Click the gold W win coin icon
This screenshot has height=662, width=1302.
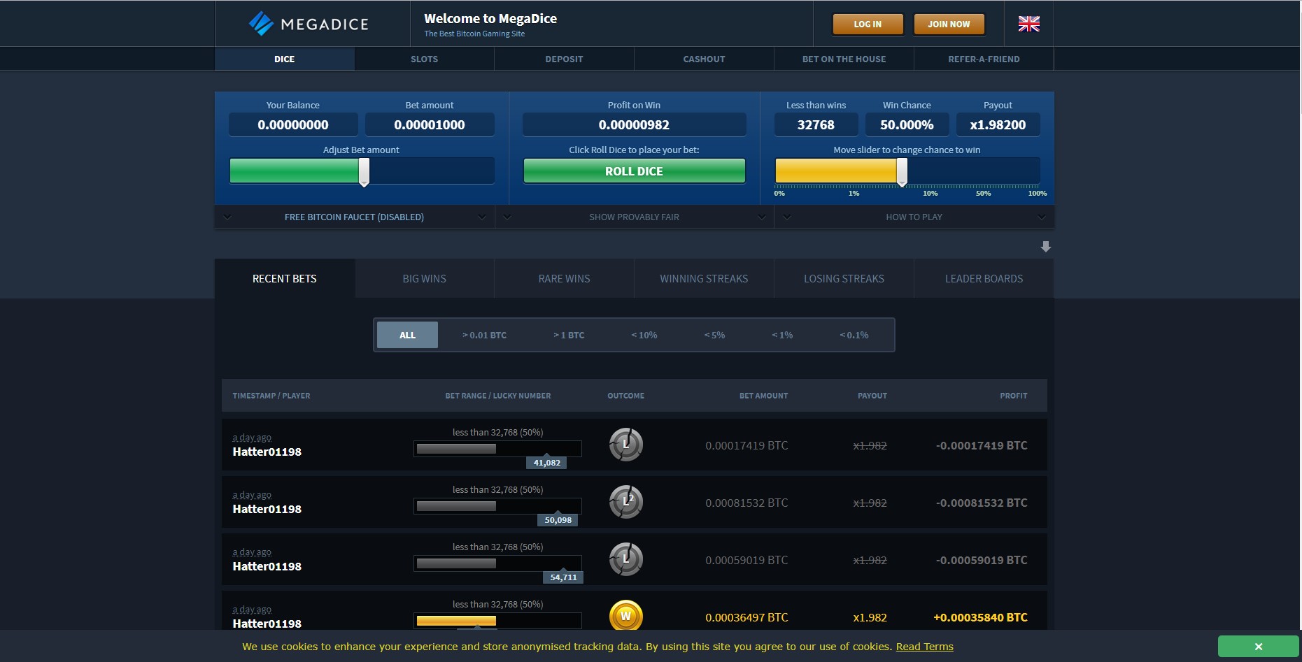(x=625, y=615)
